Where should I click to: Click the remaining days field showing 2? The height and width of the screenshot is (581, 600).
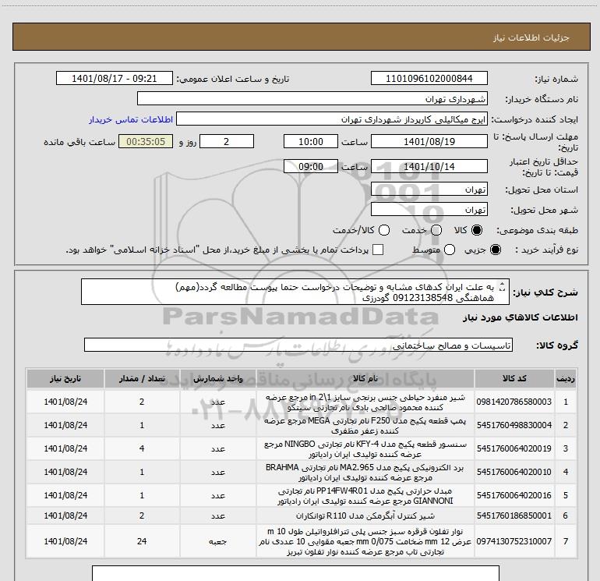coord(227,141)
